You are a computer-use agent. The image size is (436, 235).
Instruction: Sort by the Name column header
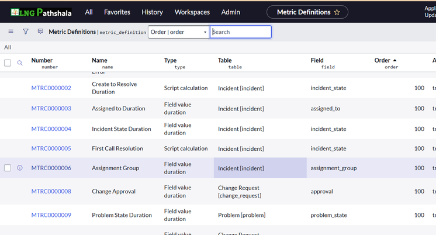tap(99, 60)
